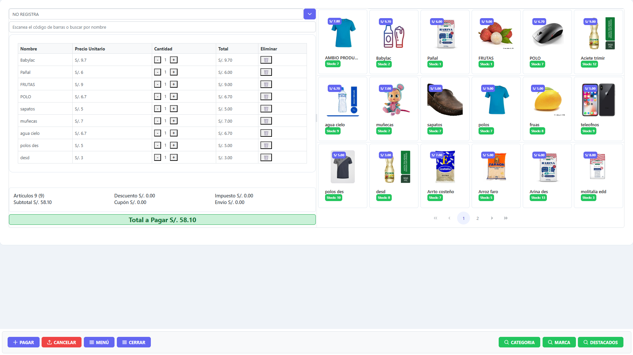Increase quantity of agua cielo
This screenshot has height=355, width=633.
tap(174, 133)
